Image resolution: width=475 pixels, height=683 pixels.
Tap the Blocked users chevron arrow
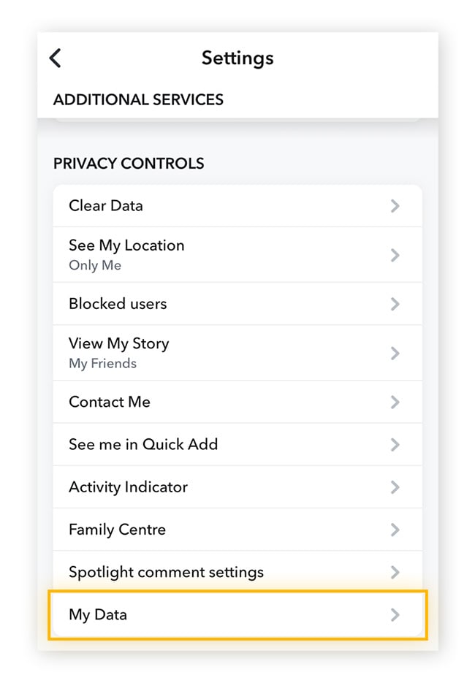click(x=395, y=304)
